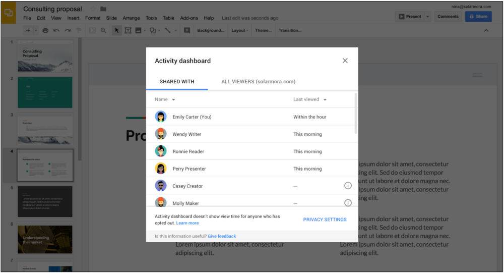
Task: Select the text box tool
Action: 128,30
